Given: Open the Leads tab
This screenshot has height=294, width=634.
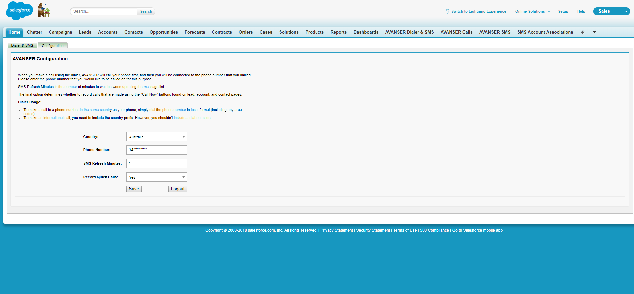Looking at the screenshot, I should (85, 32).
